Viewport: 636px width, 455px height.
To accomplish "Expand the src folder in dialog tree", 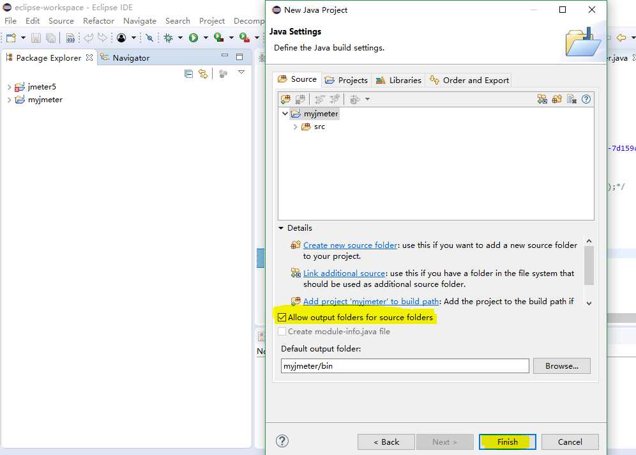I will pos(295,127).
